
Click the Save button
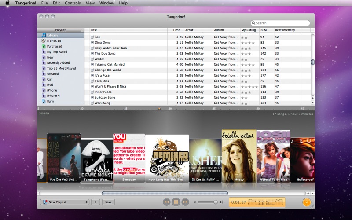click(x=108, y=202)
